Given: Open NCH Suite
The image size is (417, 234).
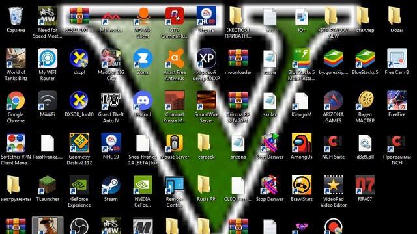Looking at the screenshot, I should click(333, 143).
